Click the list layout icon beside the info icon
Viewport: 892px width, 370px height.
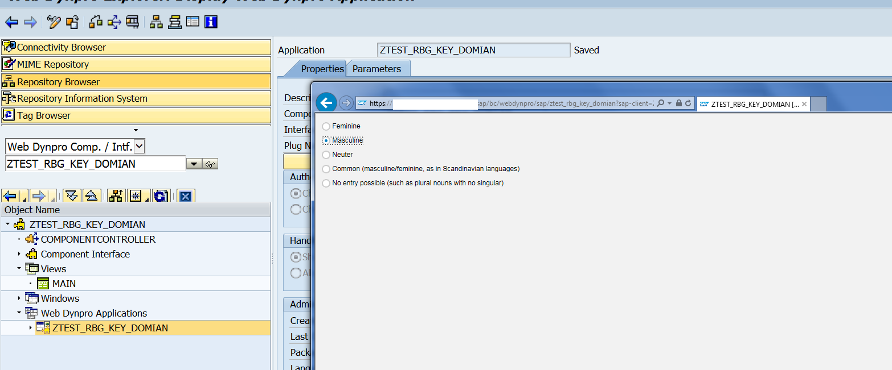click(x=193, y=22)
